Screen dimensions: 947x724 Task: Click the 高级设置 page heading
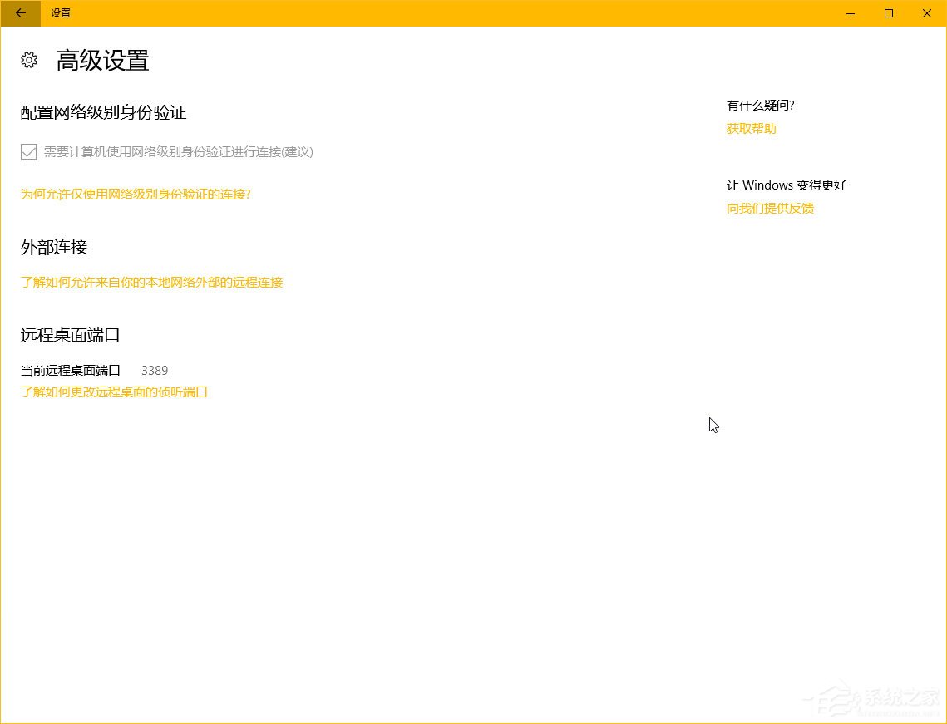(x=101, y=61)
